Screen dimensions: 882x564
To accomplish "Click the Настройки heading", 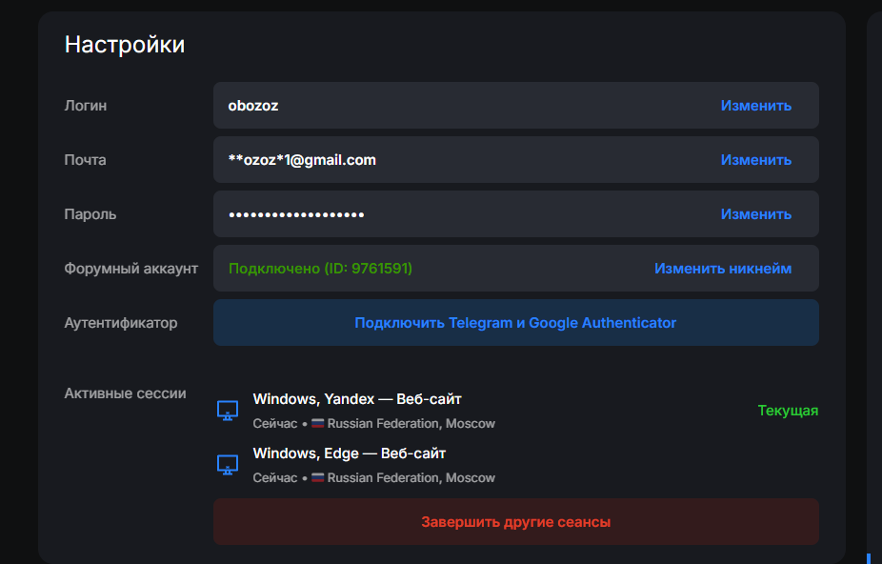I will tap(125, 45).
